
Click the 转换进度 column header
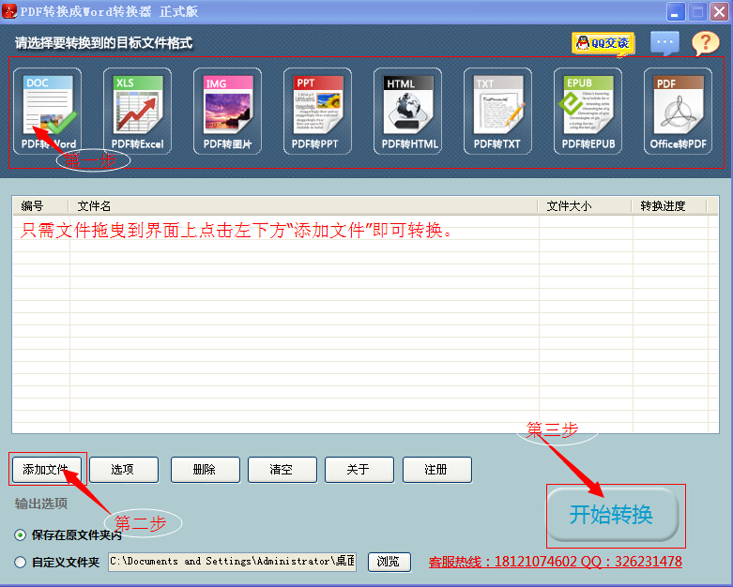coord(669,206)
